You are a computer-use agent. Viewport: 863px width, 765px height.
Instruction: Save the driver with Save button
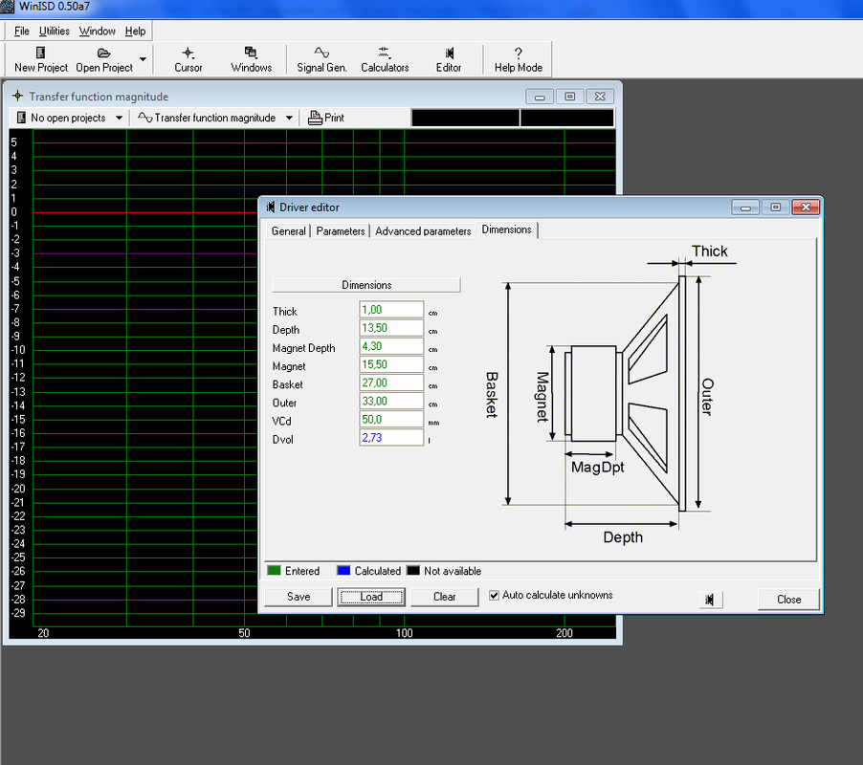[299, 597]
